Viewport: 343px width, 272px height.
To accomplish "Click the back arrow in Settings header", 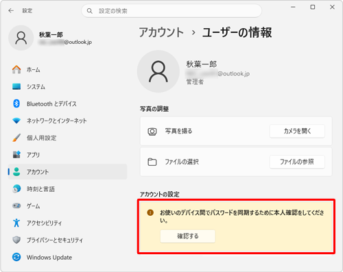I will [11, 11].
